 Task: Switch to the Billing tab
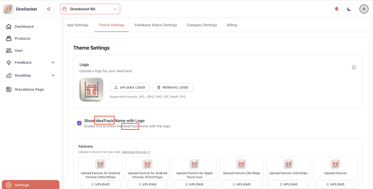point(232,25)
